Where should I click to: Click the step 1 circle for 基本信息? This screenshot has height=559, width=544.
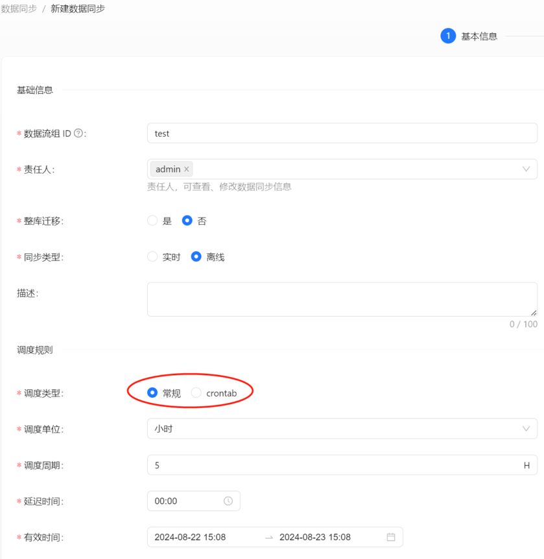447,36
